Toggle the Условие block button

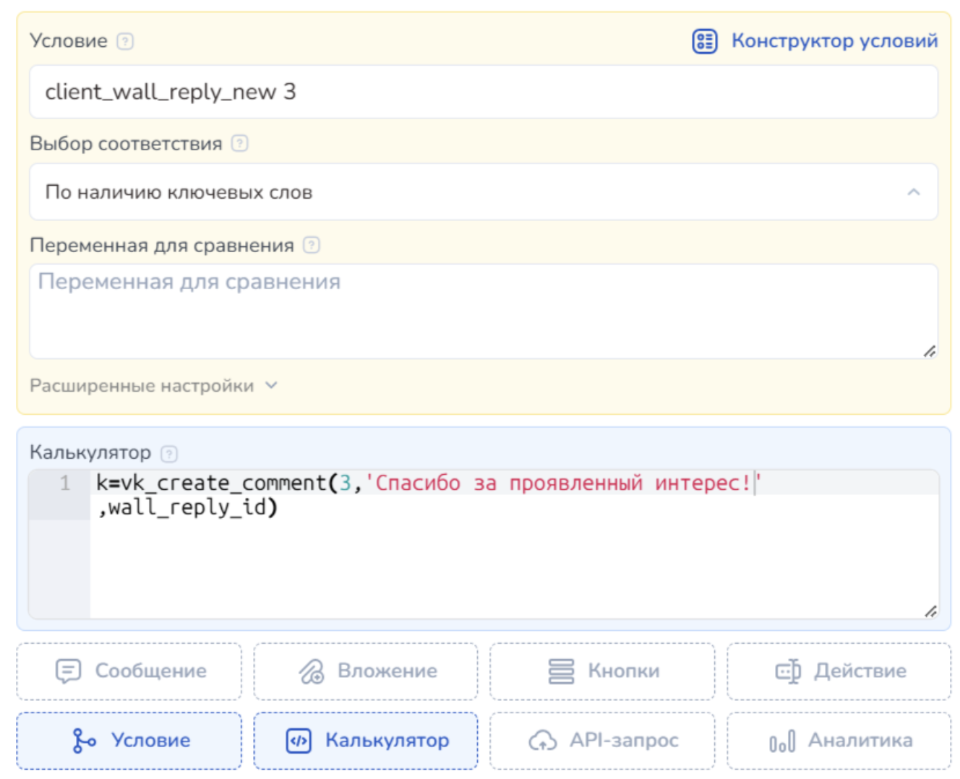coord(129,741)
